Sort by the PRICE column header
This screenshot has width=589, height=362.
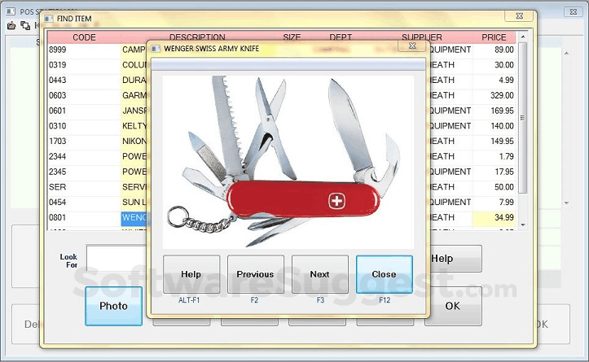494,37
